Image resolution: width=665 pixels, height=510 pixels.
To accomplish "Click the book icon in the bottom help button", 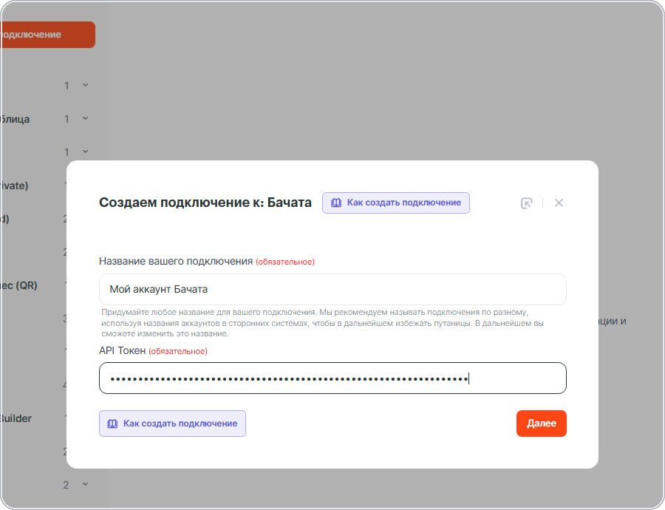I will [112, 424].
